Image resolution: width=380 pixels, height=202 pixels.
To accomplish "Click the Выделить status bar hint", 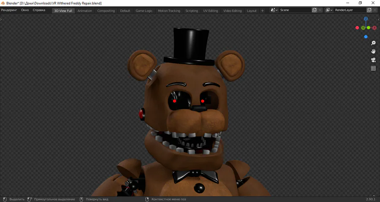I will [17, 199].
